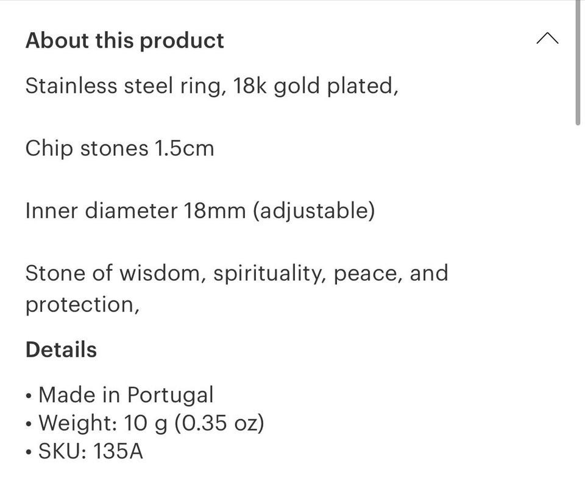The width and height of the screenshot is (585, 495).
Task: Click the (adjustable) text
Action: pyautogui.click(x=314, y=212)
